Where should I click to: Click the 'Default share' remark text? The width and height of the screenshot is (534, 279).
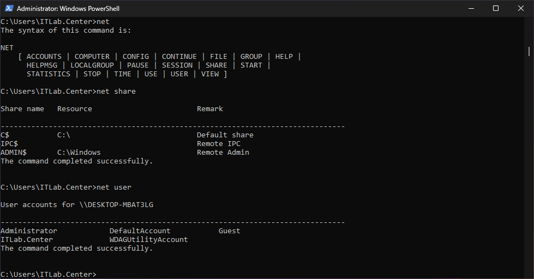click(x=225, y=135)
